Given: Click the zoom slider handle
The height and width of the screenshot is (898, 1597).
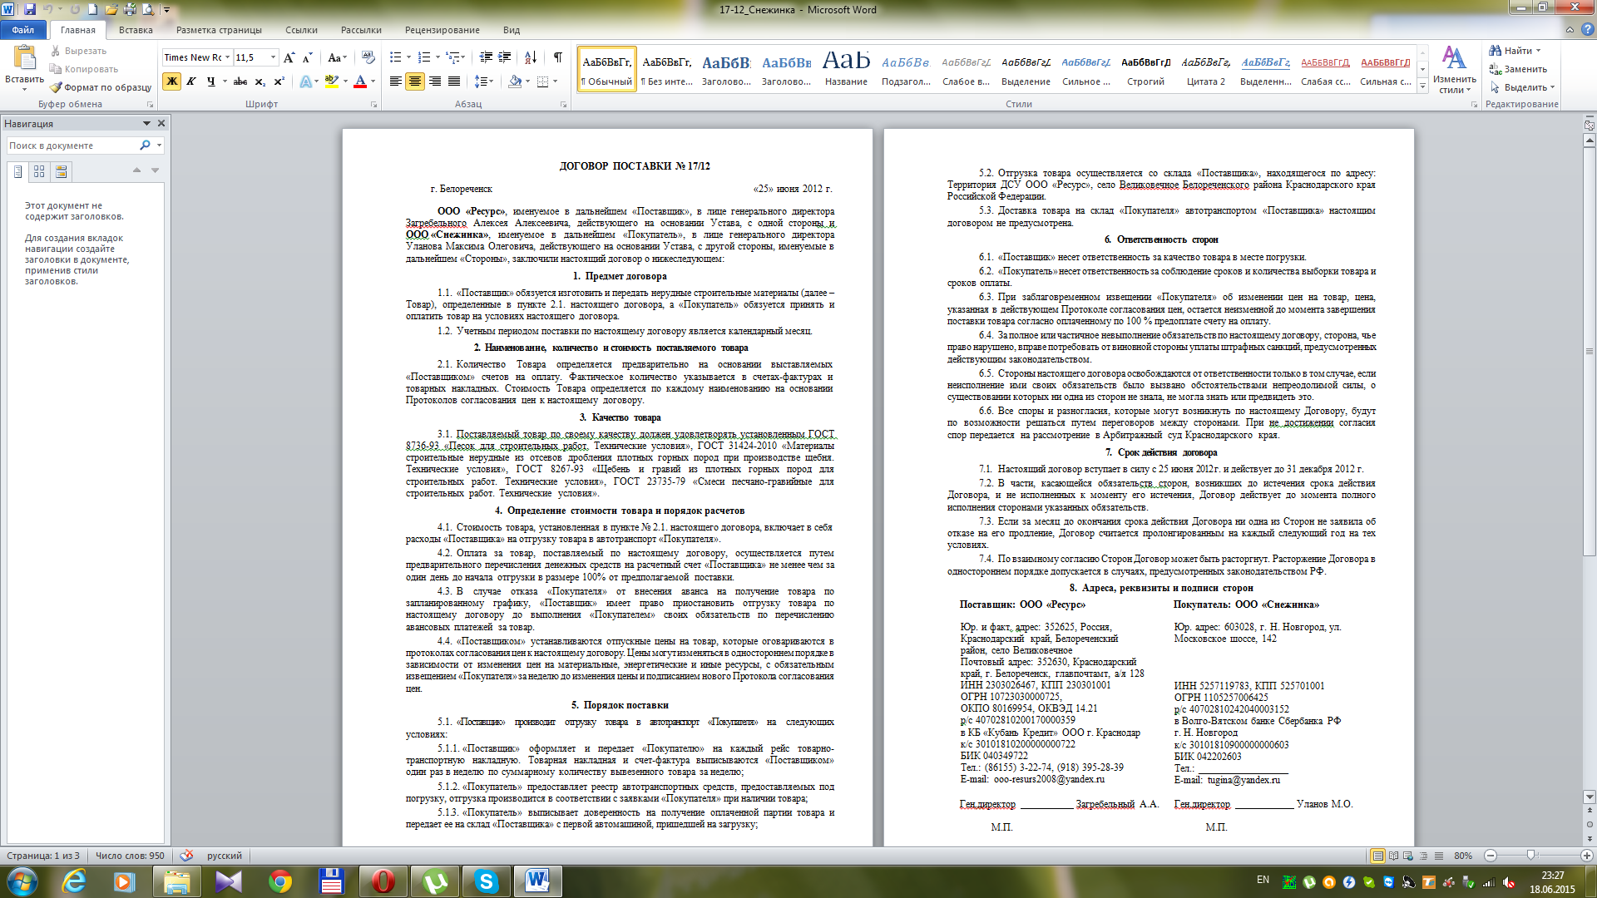Looking at the screenshot, I should click(x=1530, y=856).
